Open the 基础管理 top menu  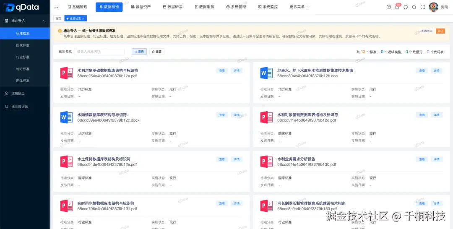point(78,7)
